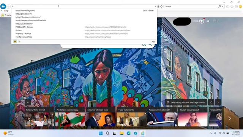Open "Assassination attempt?" news card
This screenshot has width=243, height=137.
click(162, 117)
